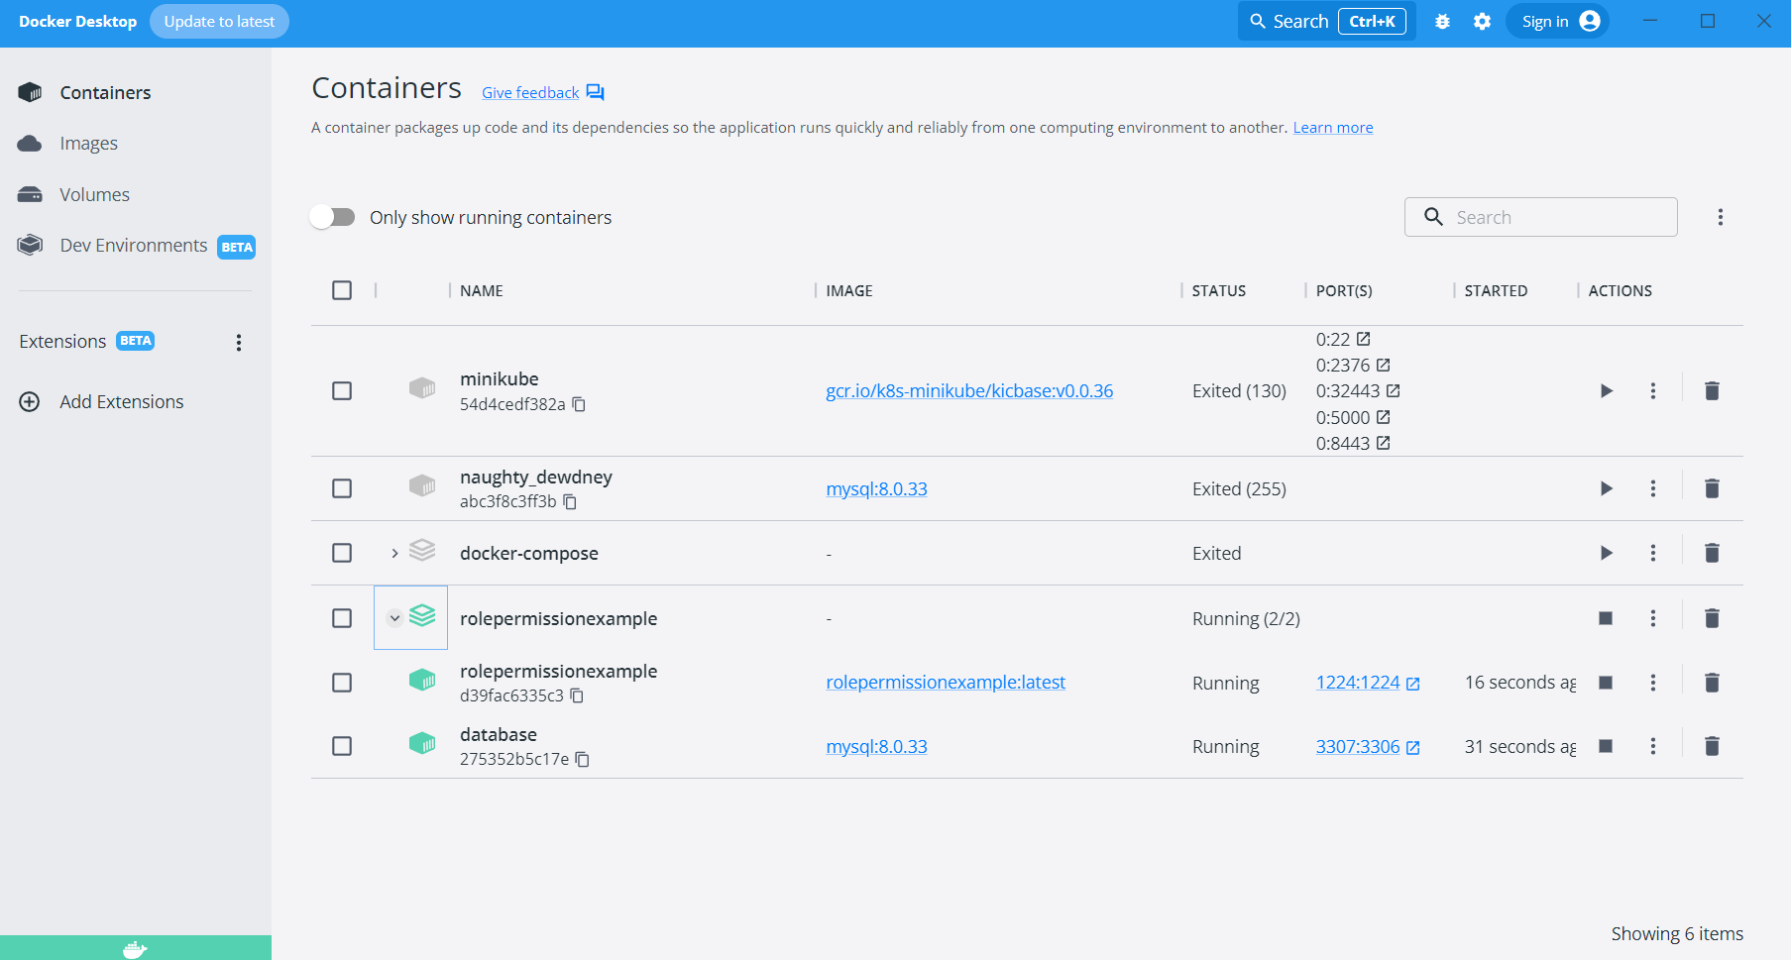Image resolution: width=1791 pixels, height=960 pixels.
Task: Select the minikube container checkbox
Action: click(342, 390)
